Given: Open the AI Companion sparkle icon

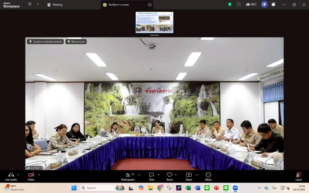Looking at the screenshot, I should (x=265, y=5).
